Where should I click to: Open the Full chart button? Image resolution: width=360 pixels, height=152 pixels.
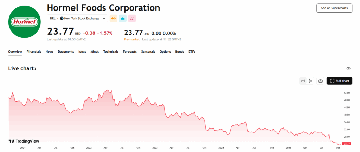[339, 81]
